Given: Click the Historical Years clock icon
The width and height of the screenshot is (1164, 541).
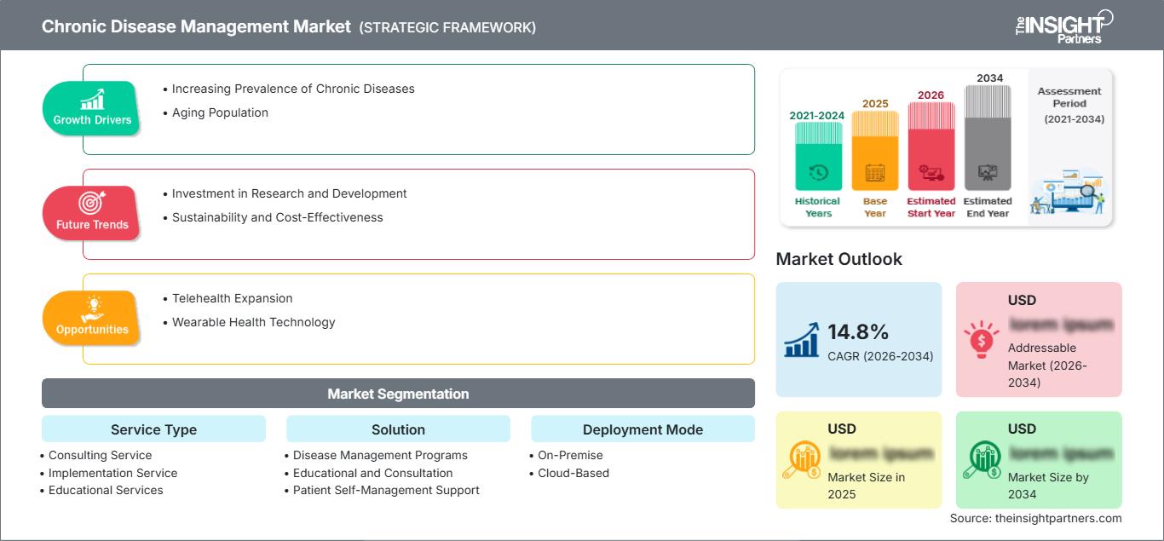Looking at the screenshot, I should coord(817,172).
